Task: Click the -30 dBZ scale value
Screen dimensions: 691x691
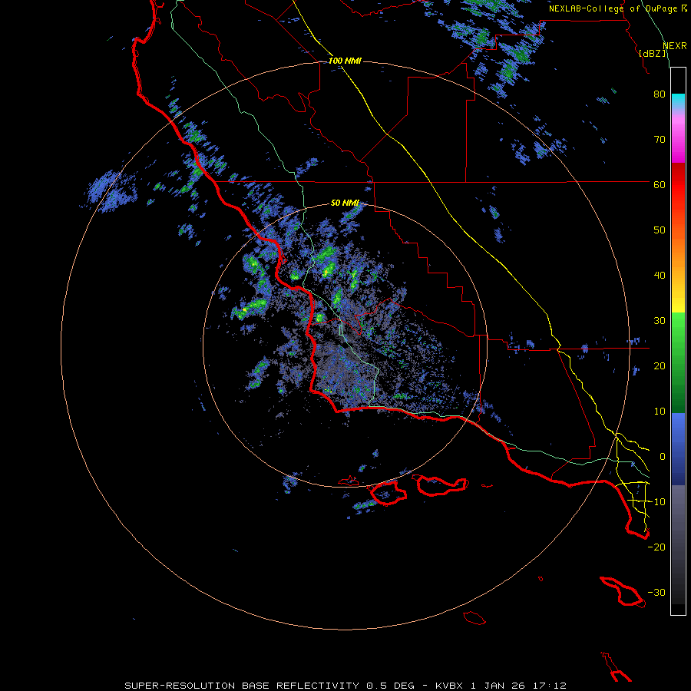Action: (656, 593)
